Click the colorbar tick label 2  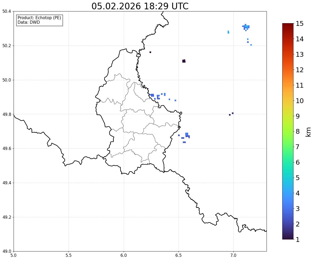click(298, 224)
